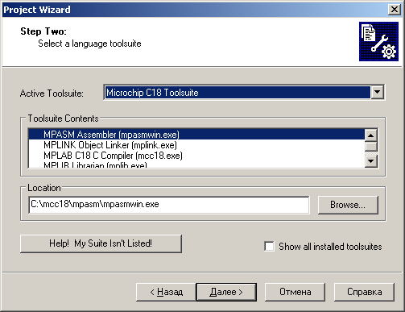This screenshot has width=405, height=312.
Task: Click toolsuite list scroll up arrow
Action: [x=371, y=135]
